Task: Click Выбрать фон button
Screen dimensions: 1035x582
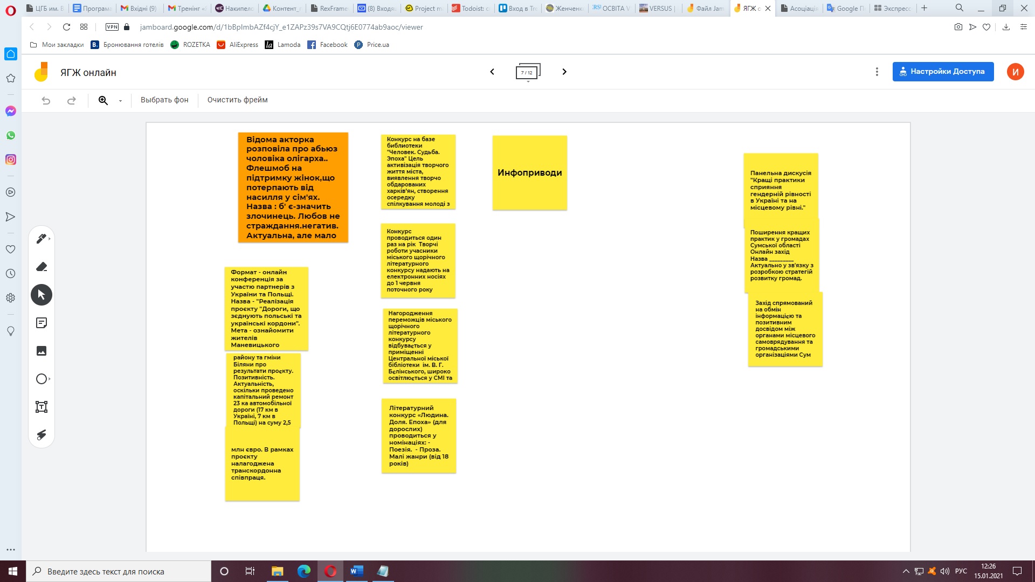Action: [164, 100]
